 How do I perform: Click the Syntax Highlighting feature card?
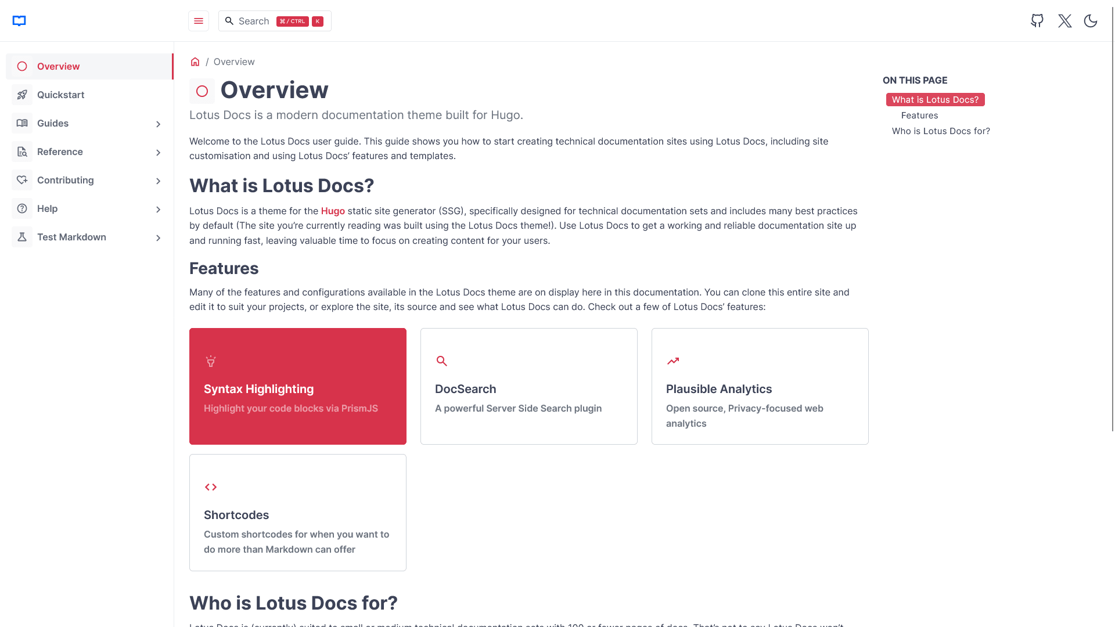coord(298,386)
